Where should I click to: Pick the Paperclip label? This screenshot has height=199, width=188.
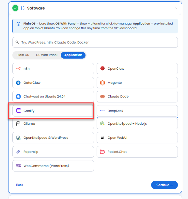click(31, 152)
